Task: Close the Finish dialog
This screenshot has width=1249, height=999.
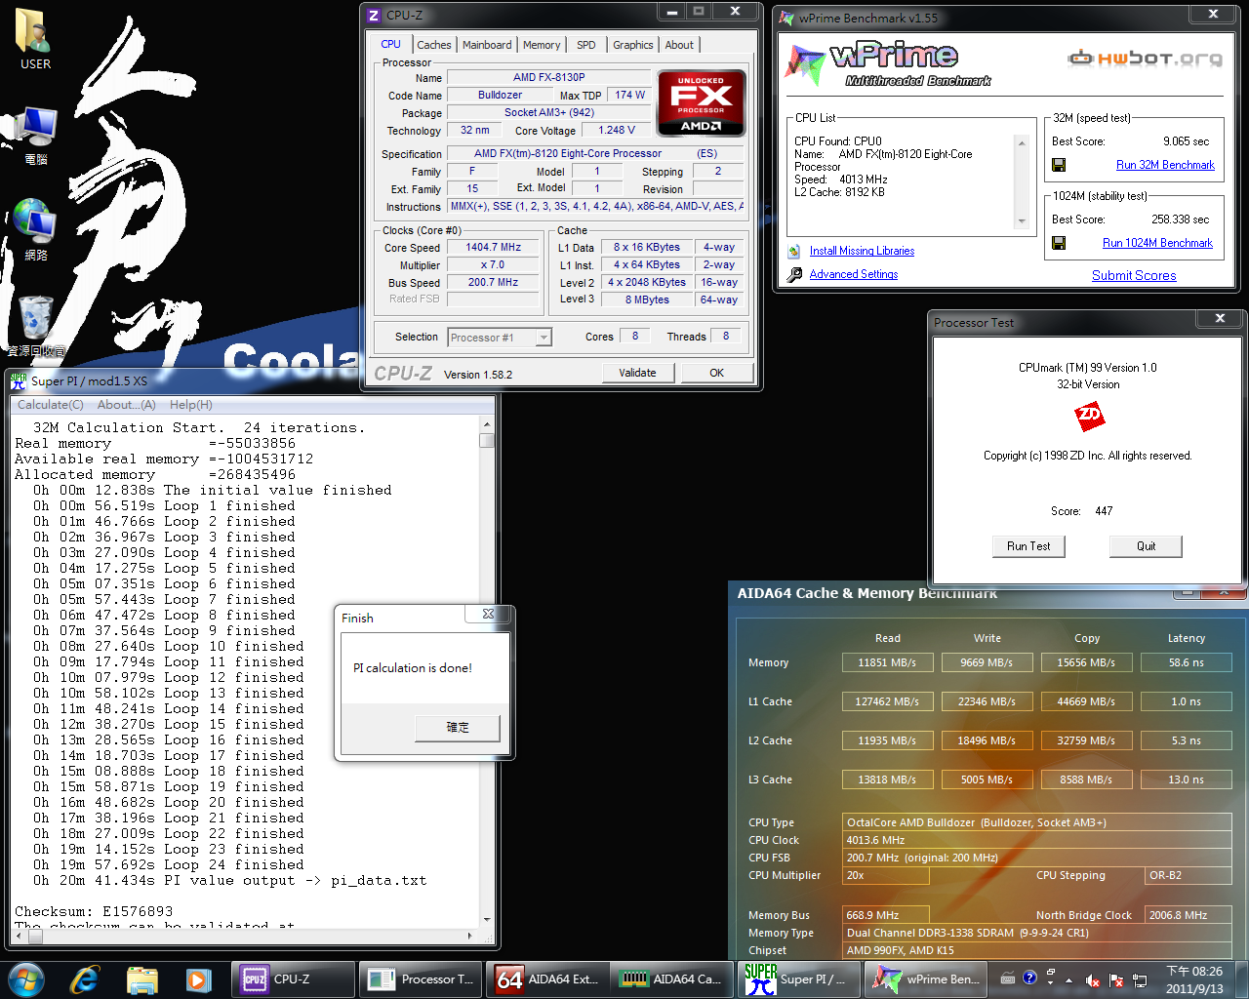Action: tap(488, 615)
